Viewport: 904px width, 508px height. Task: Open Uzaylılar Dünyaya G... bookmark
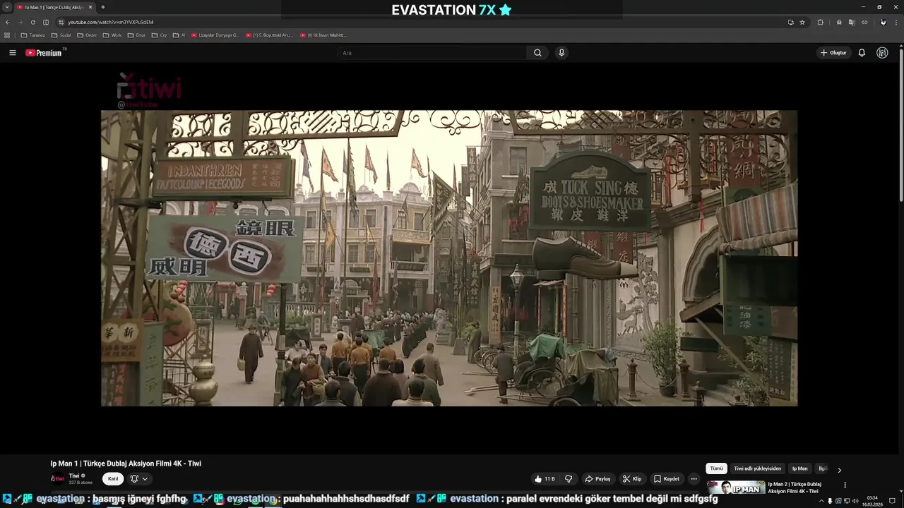(x=215, y=35)
